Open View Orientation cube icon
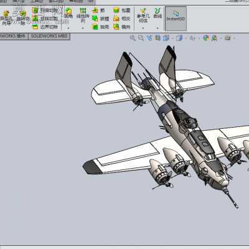The width and height of the screenshot is (249, 249). 166,38
